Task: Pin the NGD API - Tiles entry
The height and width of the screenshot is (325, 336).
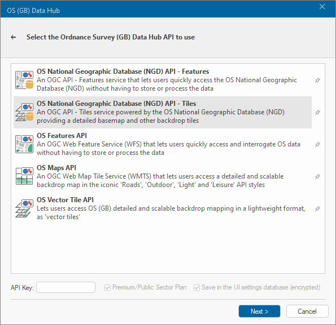Action: point(317,113)
